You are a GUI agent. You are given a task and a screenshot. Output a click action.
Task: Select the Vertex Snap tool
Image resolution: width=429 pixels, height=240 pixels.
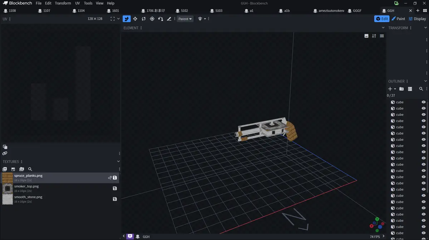(161, 19)
